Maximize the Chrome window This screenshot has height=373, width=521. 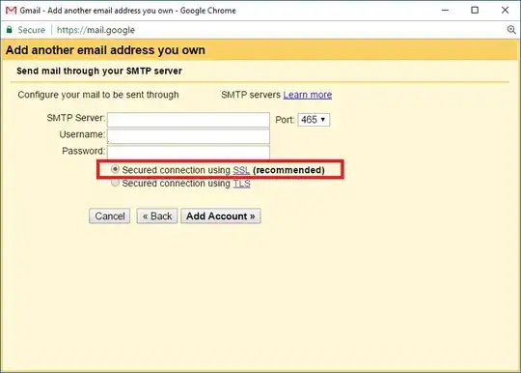[475, 11]
